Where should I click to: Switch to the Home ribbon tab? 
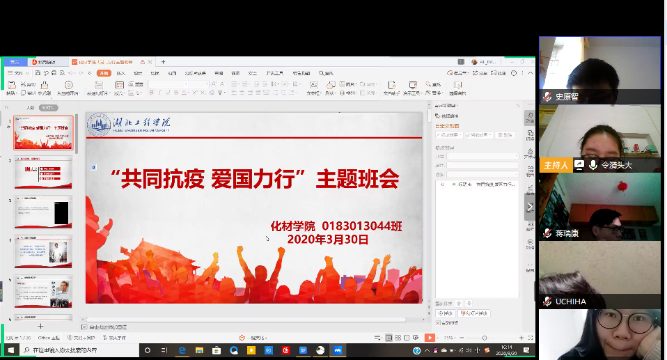click(104, 72)
